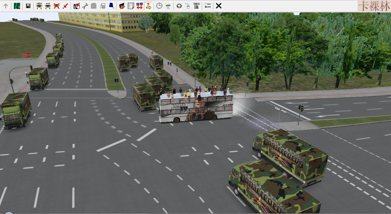Click the gray bus wash icon
391x214 pixels.
pyautogui.click(x=94, y=6)
